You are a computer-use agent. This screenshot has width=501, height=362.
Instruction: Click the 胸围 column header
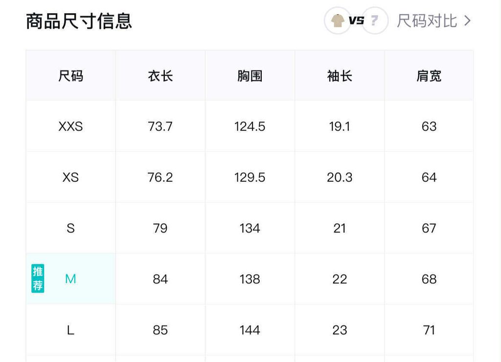[250, 76]
